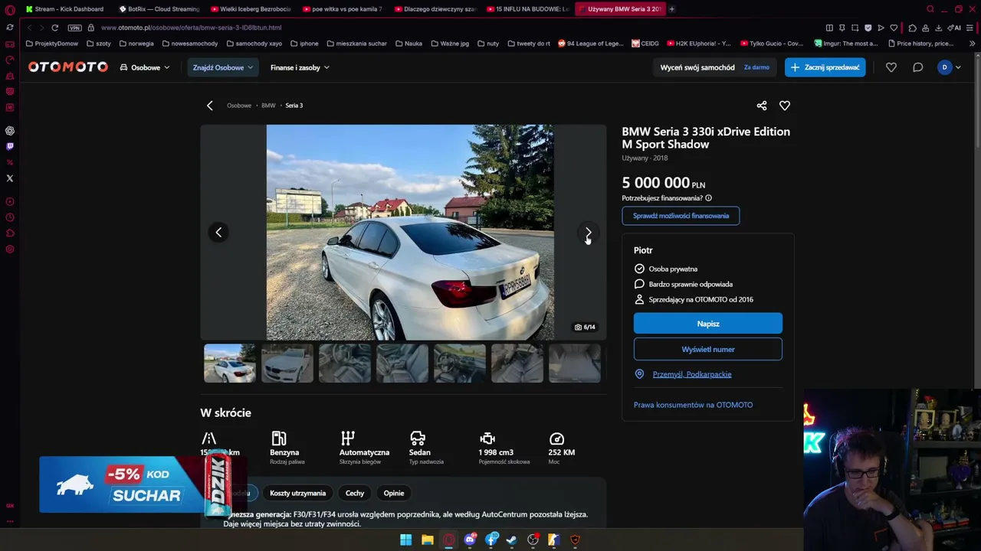Open the CEIDG bookmark

point(645,44)
